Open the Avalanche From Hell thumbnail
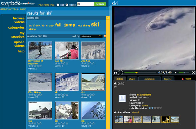This screenshot has width=196, height=129. (x=67, y=82)
